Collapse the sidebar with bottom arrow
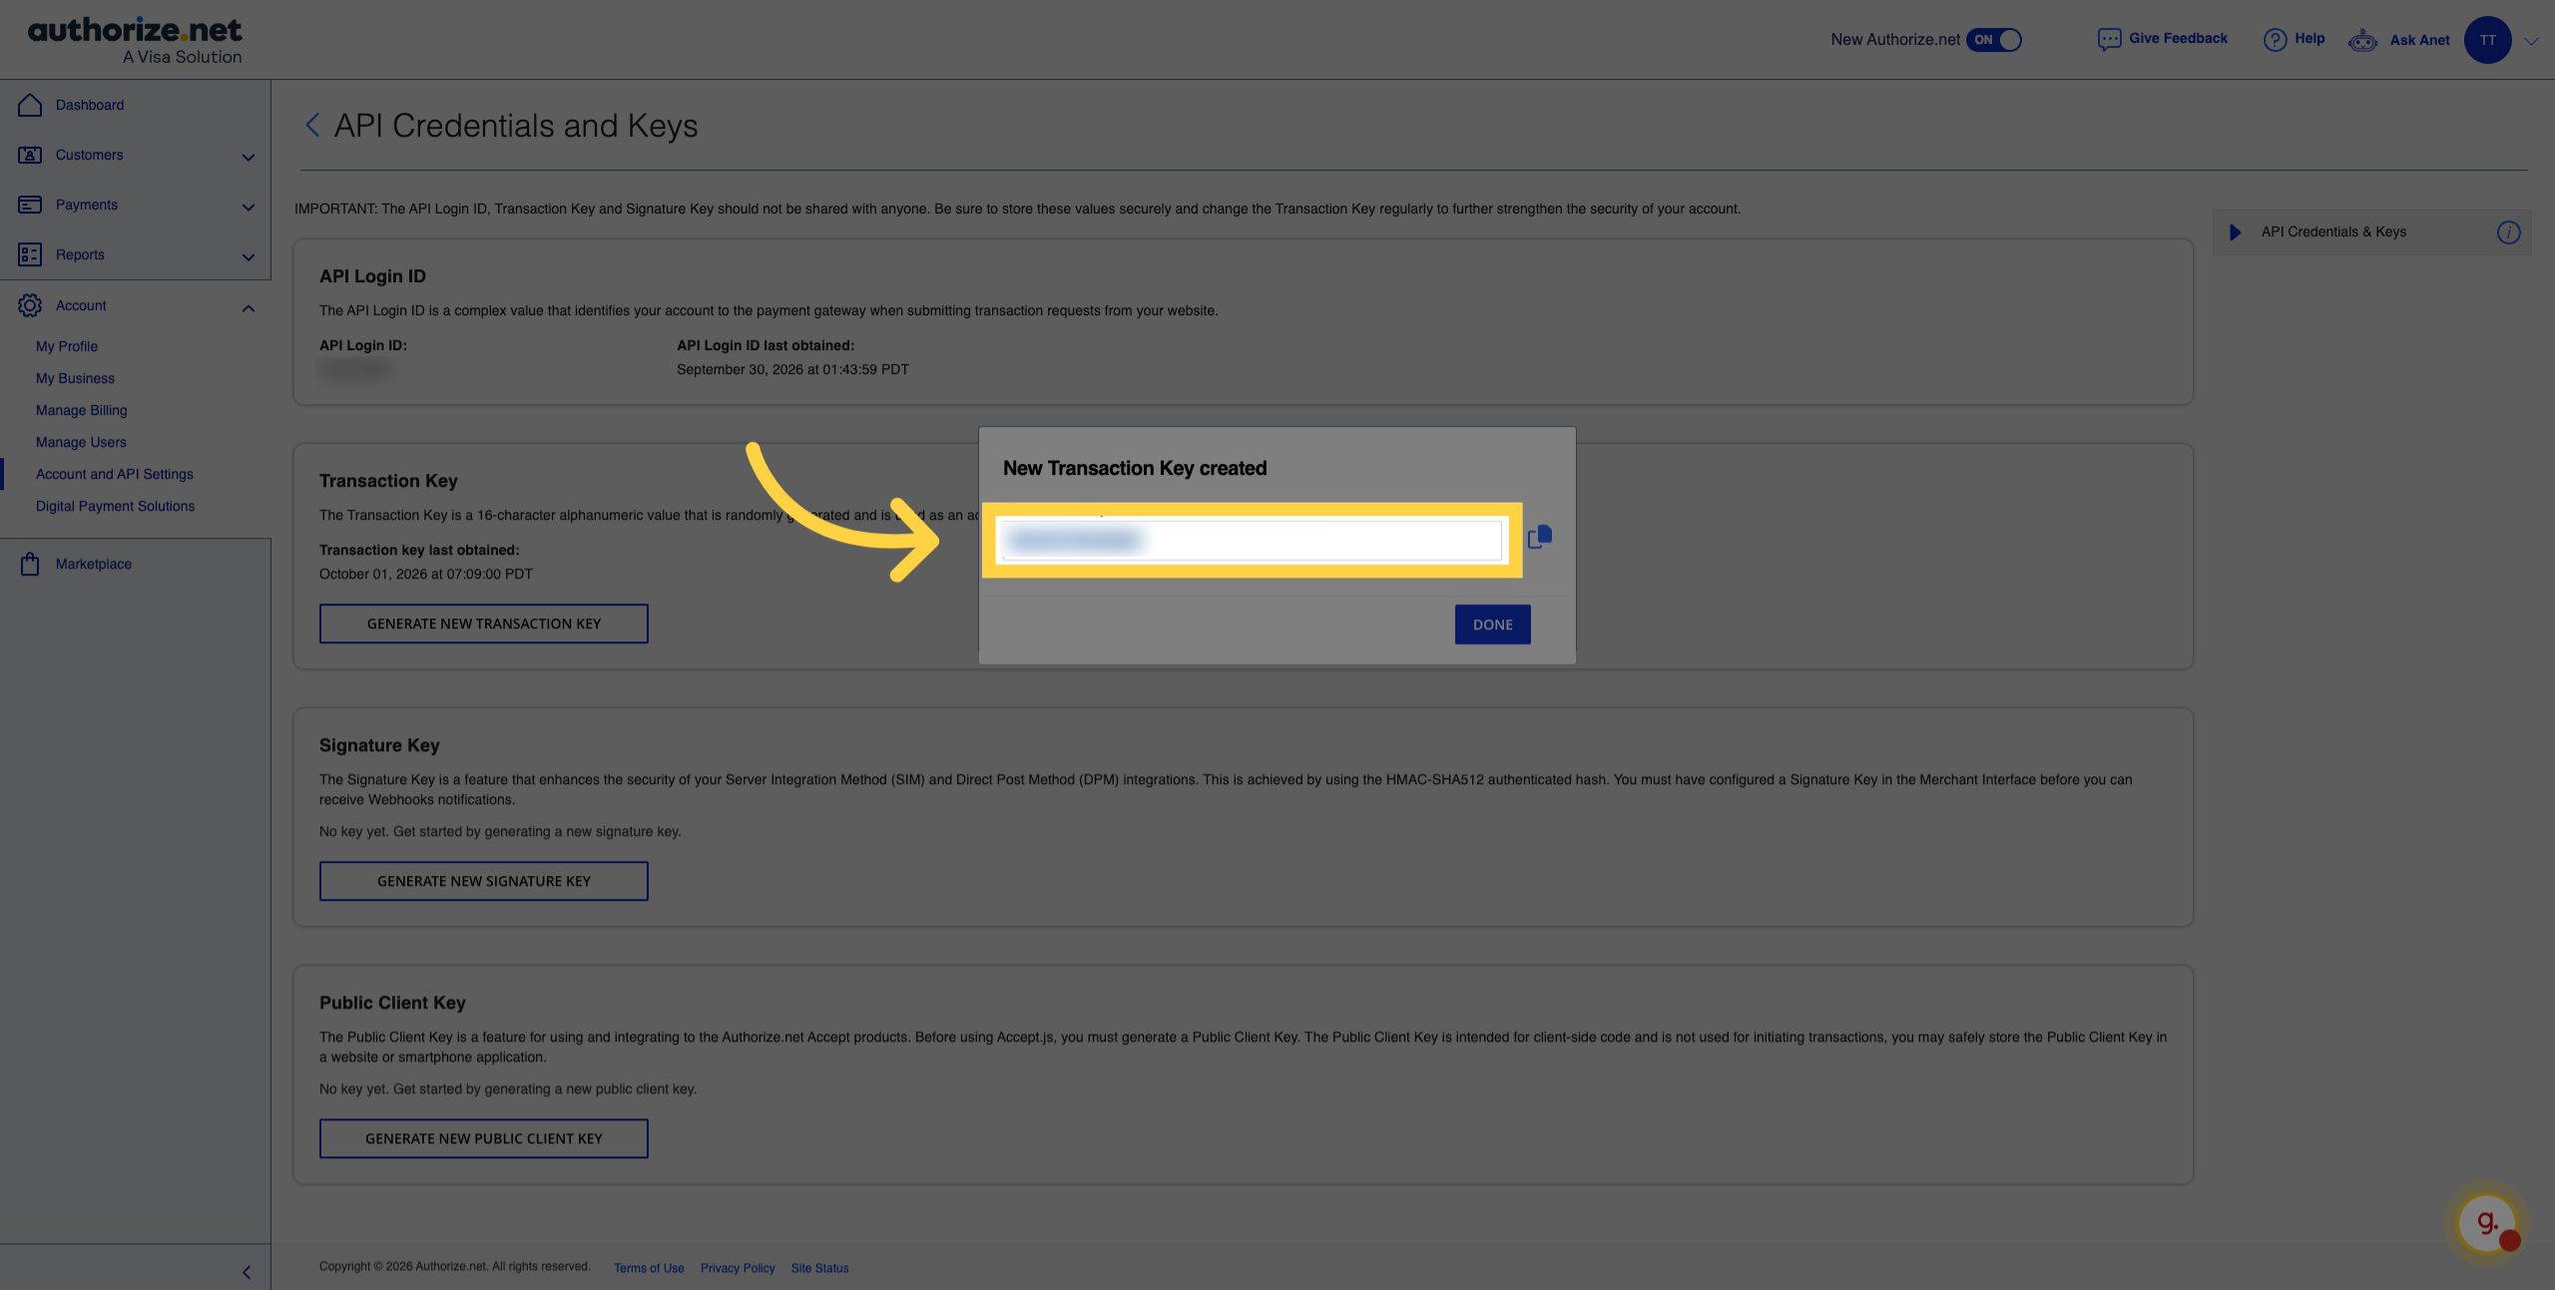Screen dimensions: 2555x1290 coord(247,1272)
